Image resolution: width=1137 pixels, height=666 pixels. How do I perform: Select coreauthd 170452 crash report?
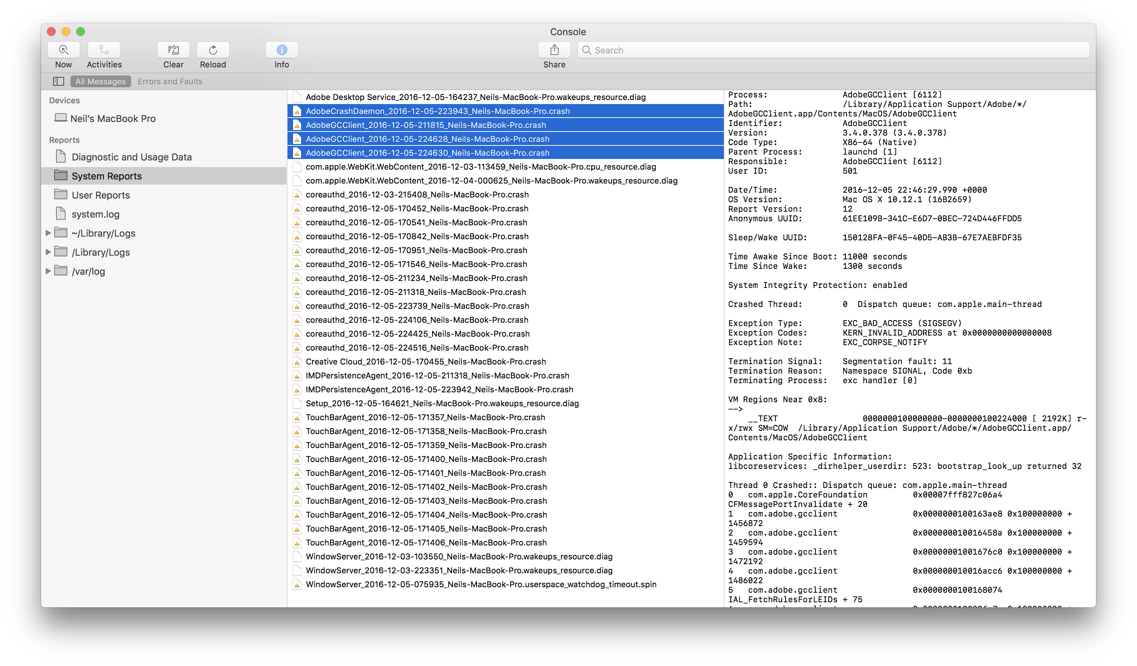(505, 208)
